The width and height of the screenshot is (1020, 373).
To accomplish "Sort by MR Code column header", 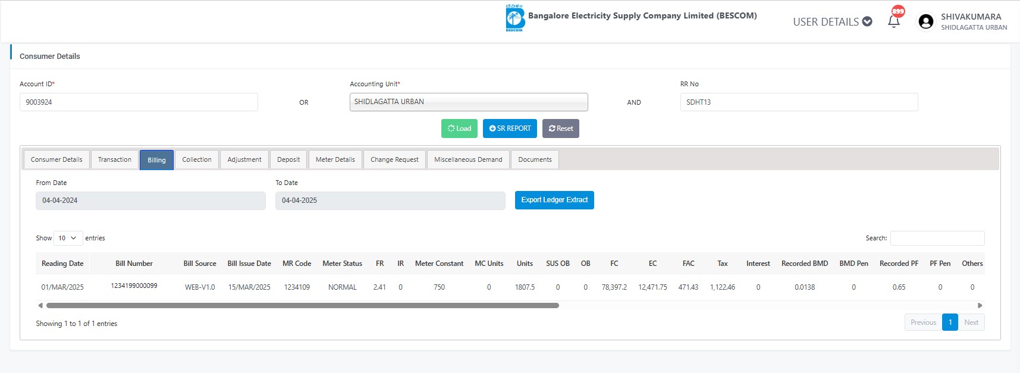I will pyautogui.click(x=297, y=264).
